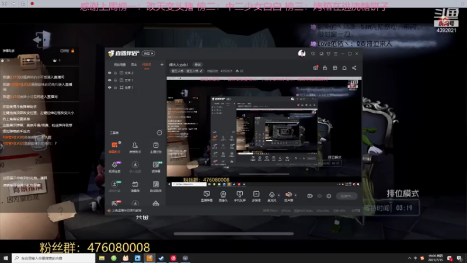Click the share icon in room header

point(354,68)
